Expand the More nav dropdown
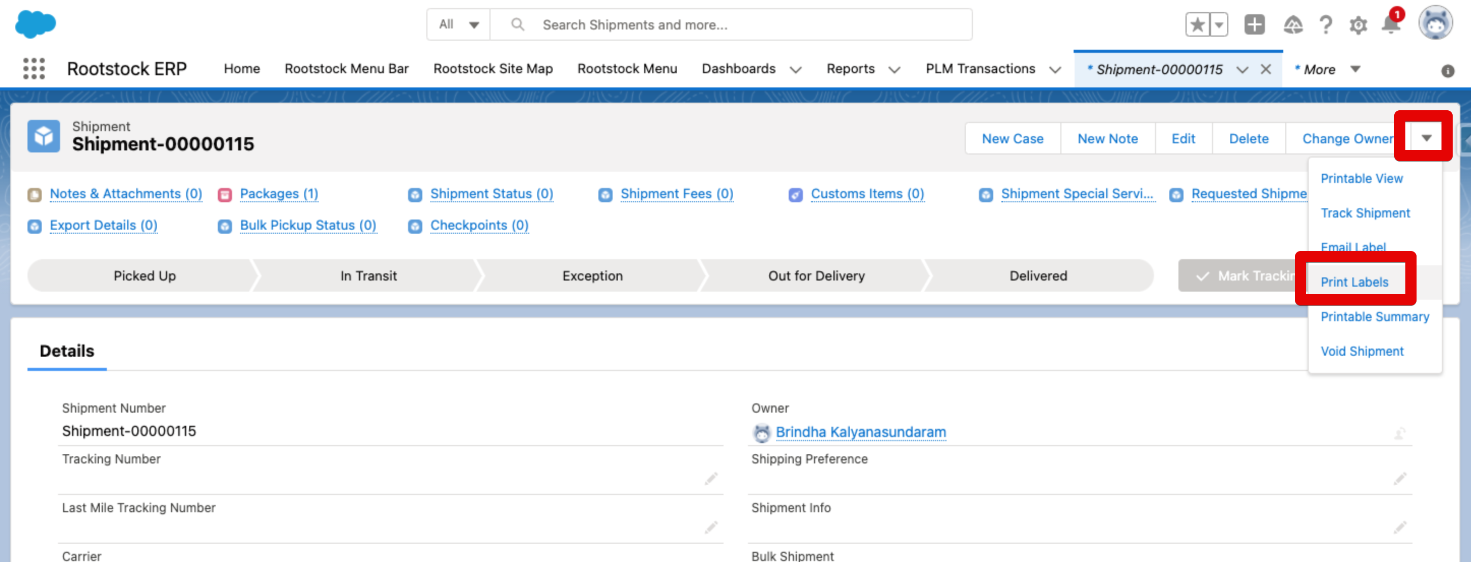Screen dimensions: 1471x562 point(1355,70)
